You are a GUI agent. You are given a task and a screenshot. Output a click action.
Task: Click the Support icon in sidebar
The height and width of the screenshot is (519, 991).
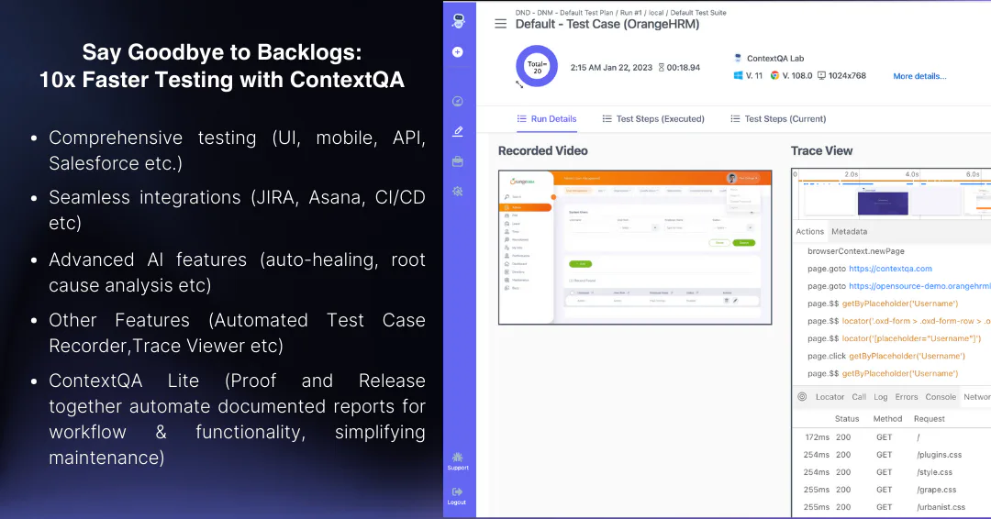click(458, 461)
